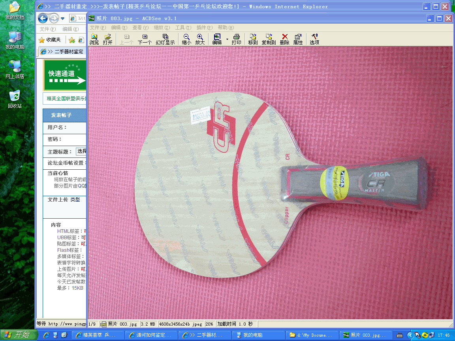The image size is (455, 341).
Task: Switch to 我的电脑 taskbar window
Action: [x=259, y=335]
